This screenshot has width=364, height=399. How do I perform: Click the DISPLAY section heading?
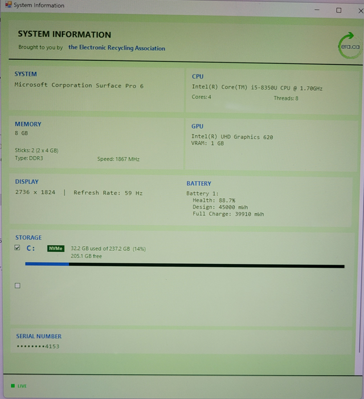(x=27, y=182)
